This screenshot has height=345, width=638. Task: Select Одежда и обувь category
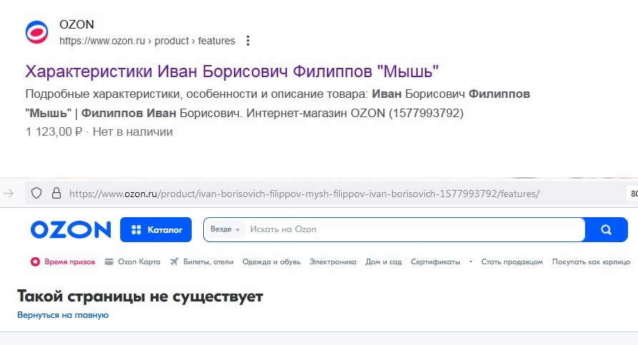[x=271, y=262]
